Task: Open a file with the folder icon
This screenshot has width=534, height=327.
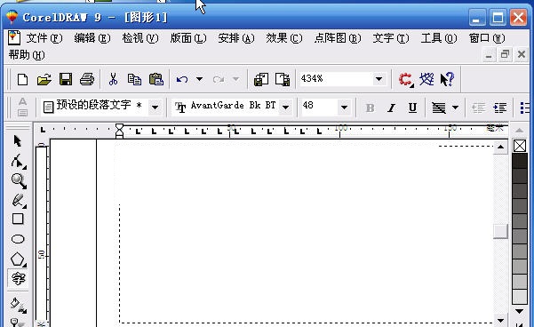Action: [44, 80]
